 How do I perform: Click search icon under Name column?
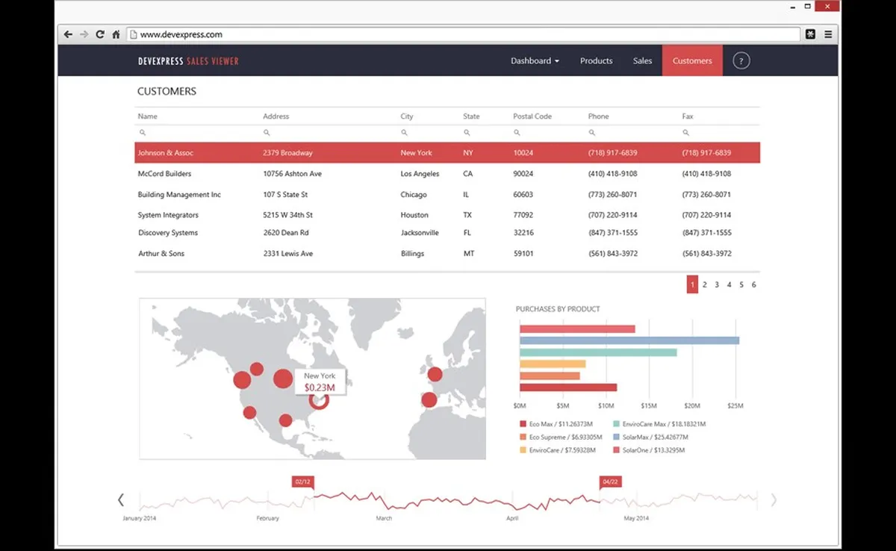pos(143,133)
